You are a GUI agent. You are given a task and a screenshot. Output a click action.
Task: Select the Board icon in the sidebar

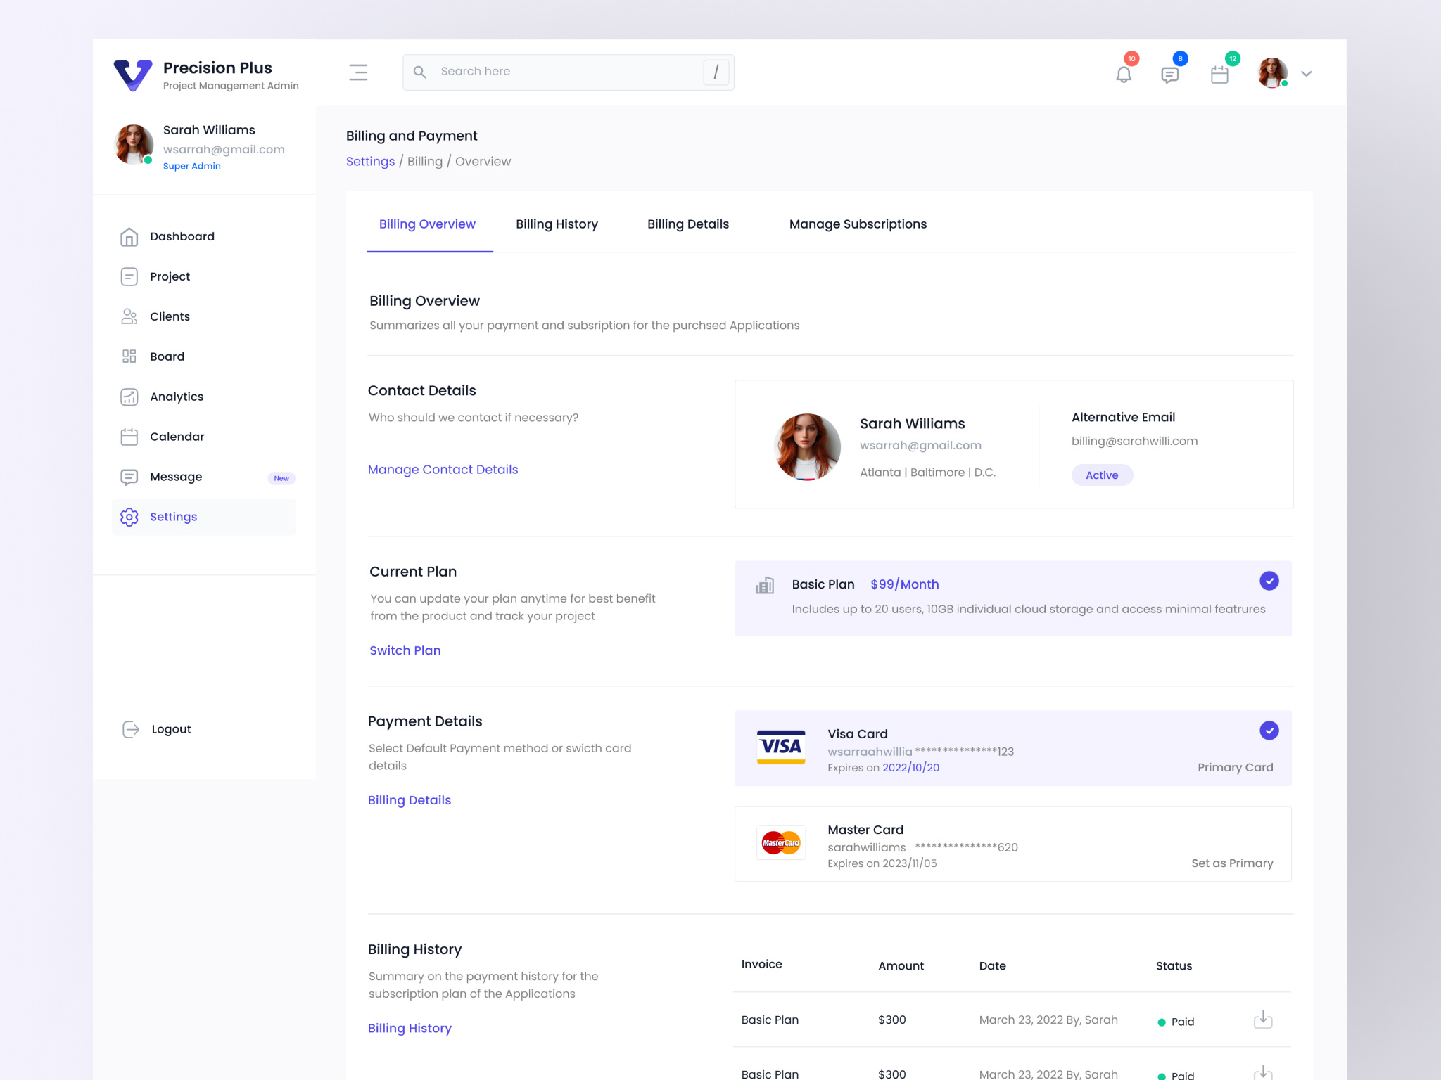point(129,356)
